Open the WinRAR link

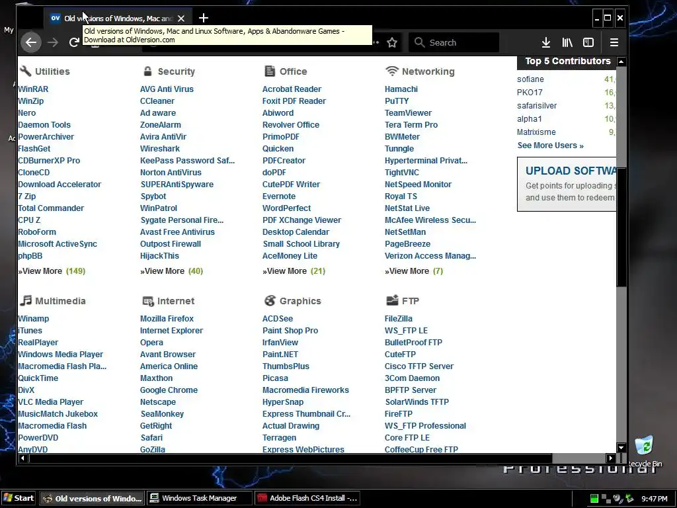pos(33,89)
